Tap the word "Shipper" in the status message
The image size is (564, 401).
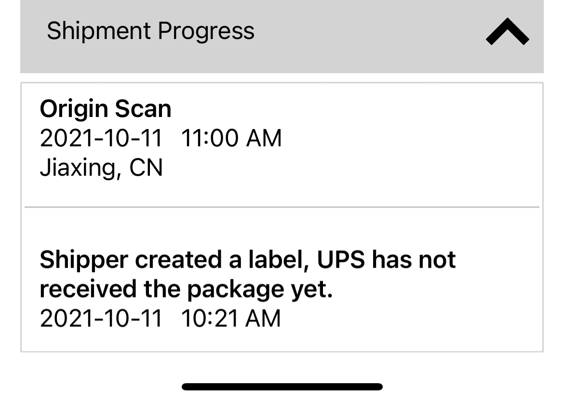(x=84, y=260)
